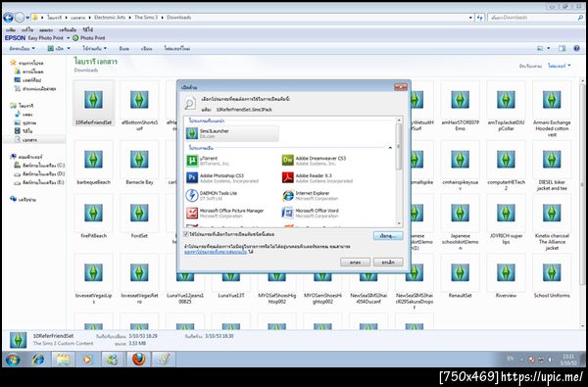Change the view with the views icon
This screenshot has height=387, width=588.
(540, 48)
